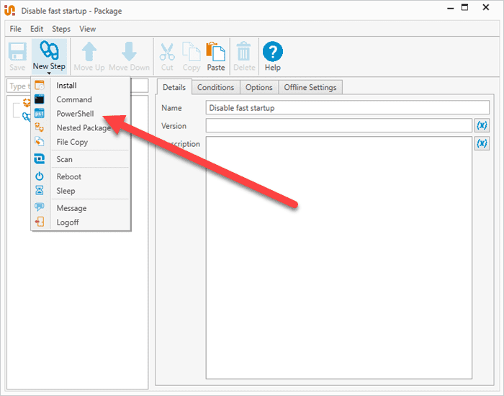Click the Logoff step icon

(x=39, y=222)
